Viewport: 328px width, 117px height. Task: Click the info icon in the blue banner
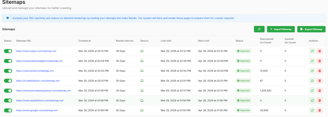pos(8,18)
